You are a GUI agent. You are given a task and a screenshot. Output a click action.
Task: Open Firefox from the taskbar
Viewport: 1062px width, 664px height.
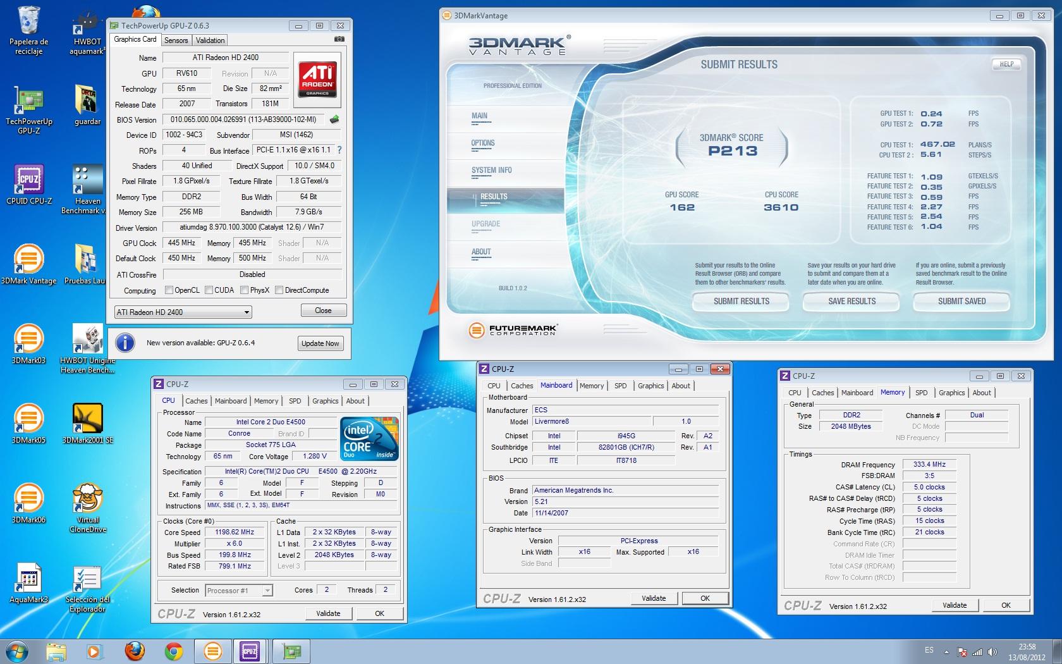134,651
